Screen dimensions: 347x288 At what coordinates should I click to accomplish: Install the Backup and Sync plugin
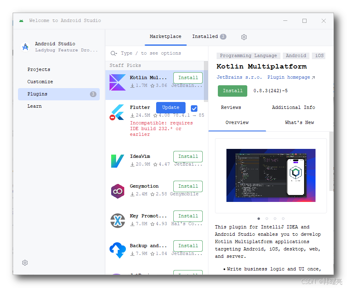click(188, 246)
